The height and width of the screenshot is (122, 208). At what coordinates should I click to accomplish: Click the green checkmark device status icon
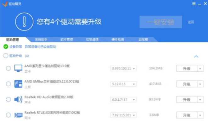(6, 47)
